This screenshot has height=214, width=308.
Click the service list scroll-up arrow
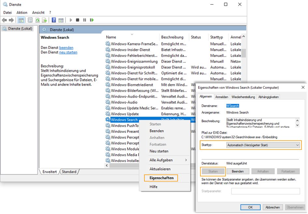(x=244, y=36)
